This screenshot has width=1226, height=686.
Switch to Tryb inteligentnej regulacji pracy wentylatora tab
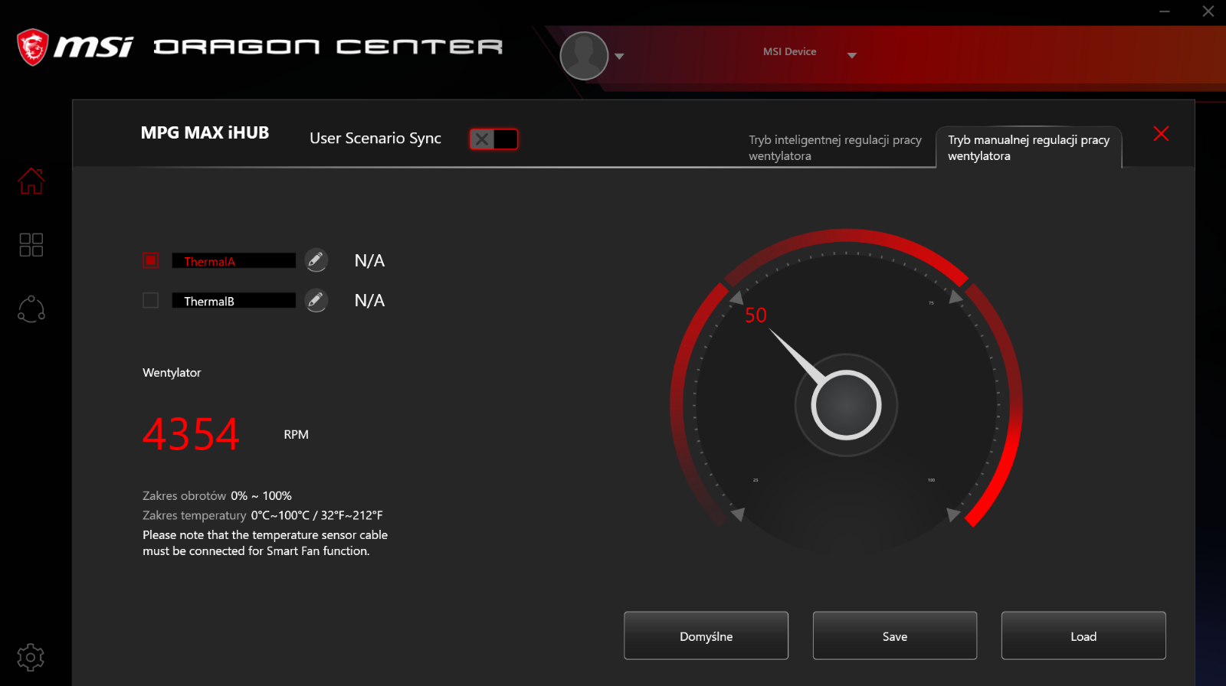(x=835, y=148)
